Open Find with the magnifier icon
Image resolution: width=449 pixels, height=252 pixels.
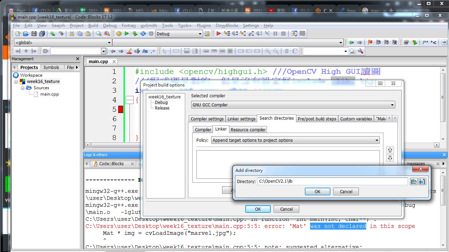(99, 34)
